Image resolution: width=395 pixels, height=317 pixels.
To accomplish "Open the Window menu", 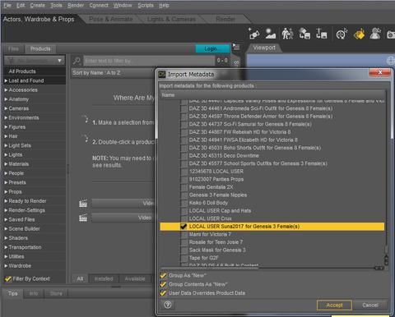I will 123,5.
